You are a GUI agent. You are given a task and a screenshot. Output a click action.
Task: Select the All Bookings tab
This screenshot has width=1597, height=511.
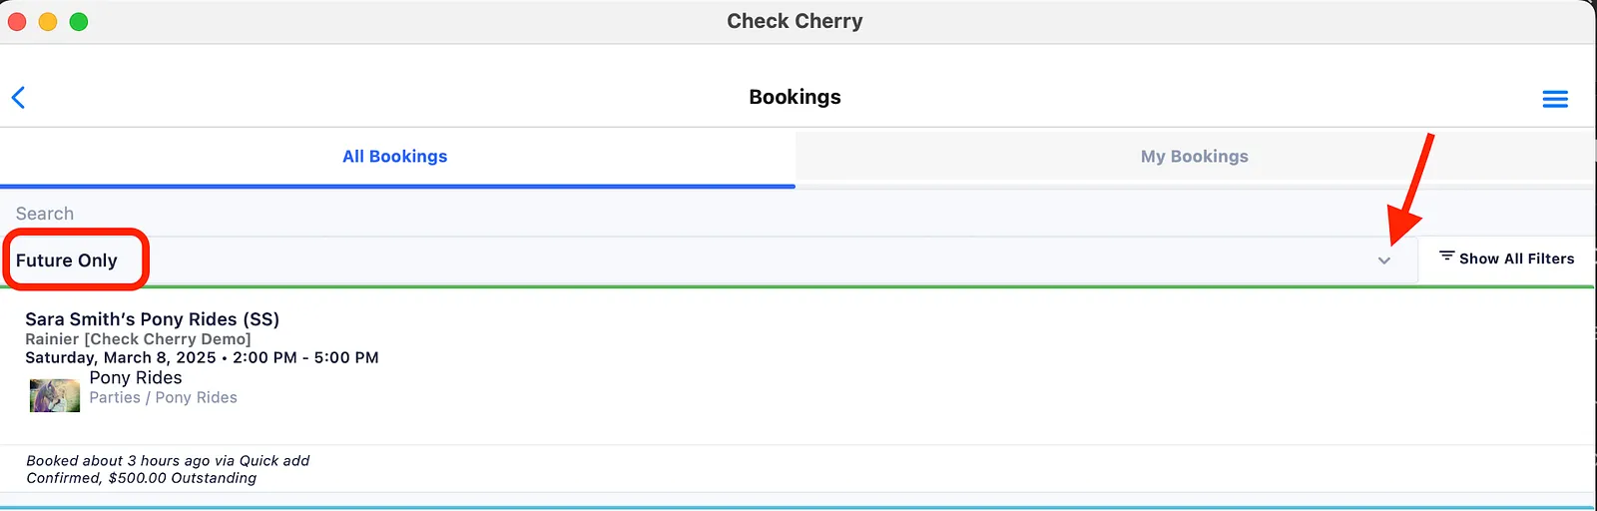tap(395, 157)
